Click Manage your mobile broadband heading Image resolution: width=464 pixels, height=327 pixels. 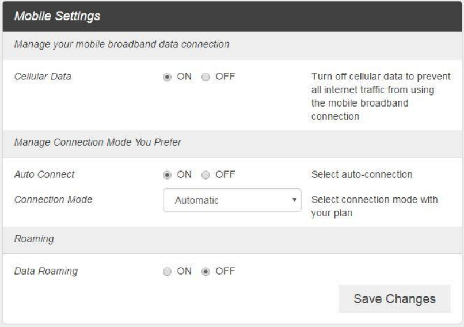click(x=122, y=44)
